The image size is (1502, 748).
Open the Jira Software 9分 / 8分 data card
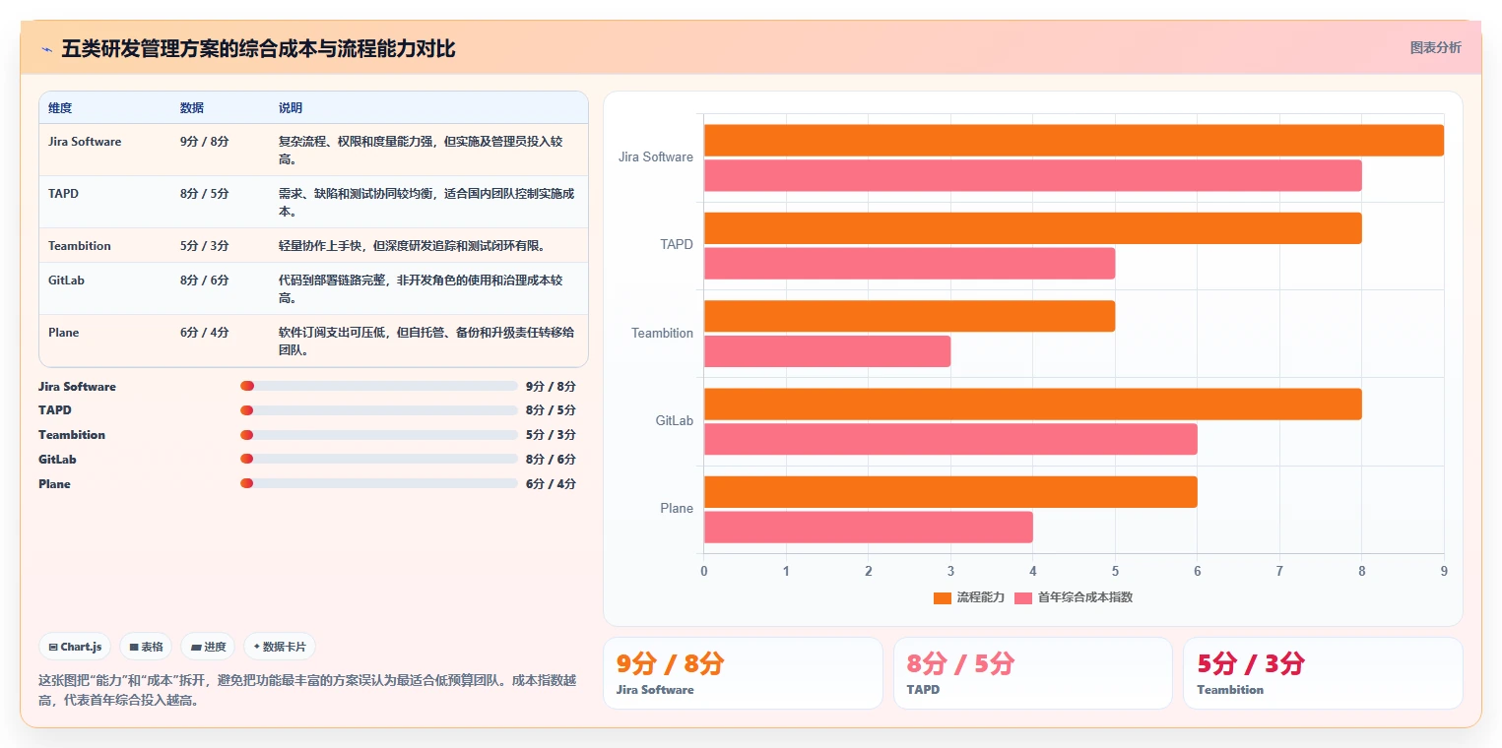743,673
